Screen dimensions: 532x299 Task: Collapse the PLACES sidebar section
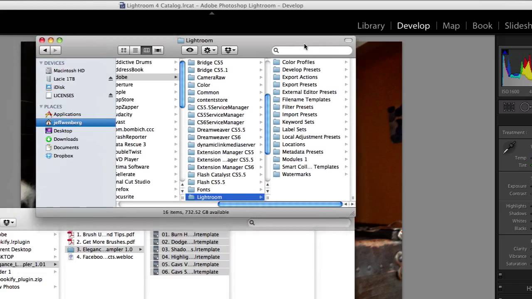tap(41, 106)
